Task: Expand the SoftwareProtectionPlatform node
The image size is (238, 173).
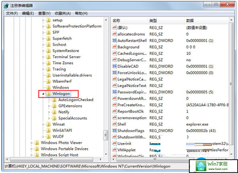Action: 43,26
